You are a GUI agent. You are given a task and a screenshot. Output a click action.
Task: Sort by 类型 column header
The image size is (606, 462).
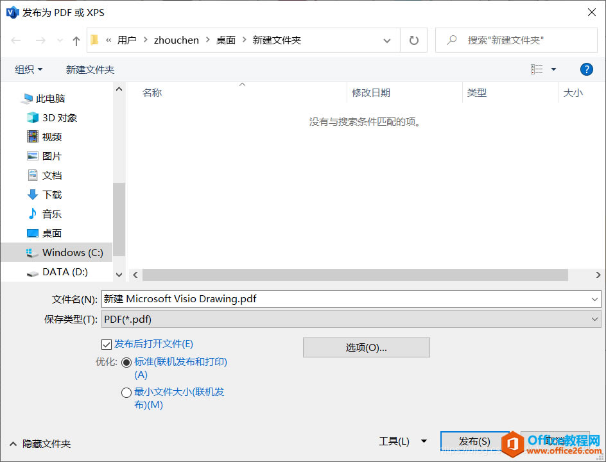pos(476,92)
